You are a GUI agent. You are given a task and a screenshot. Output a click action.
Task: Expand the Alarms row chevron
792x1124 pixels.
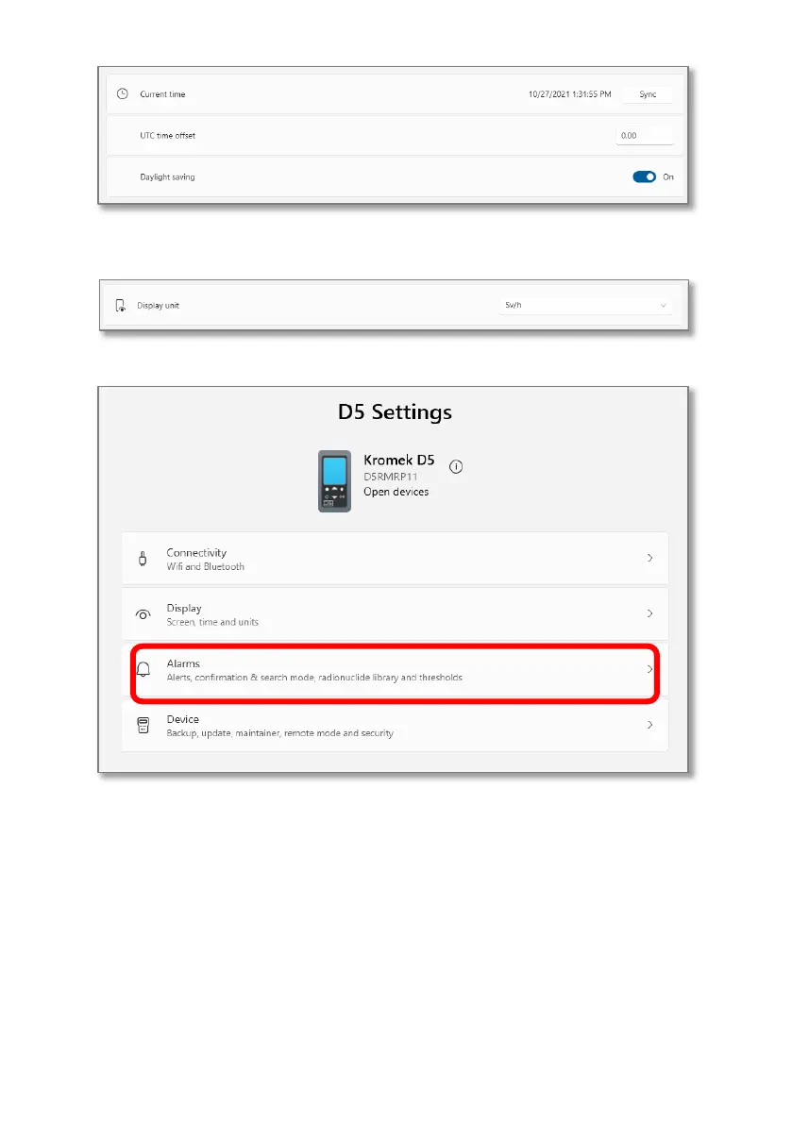[x=650, y=669]
